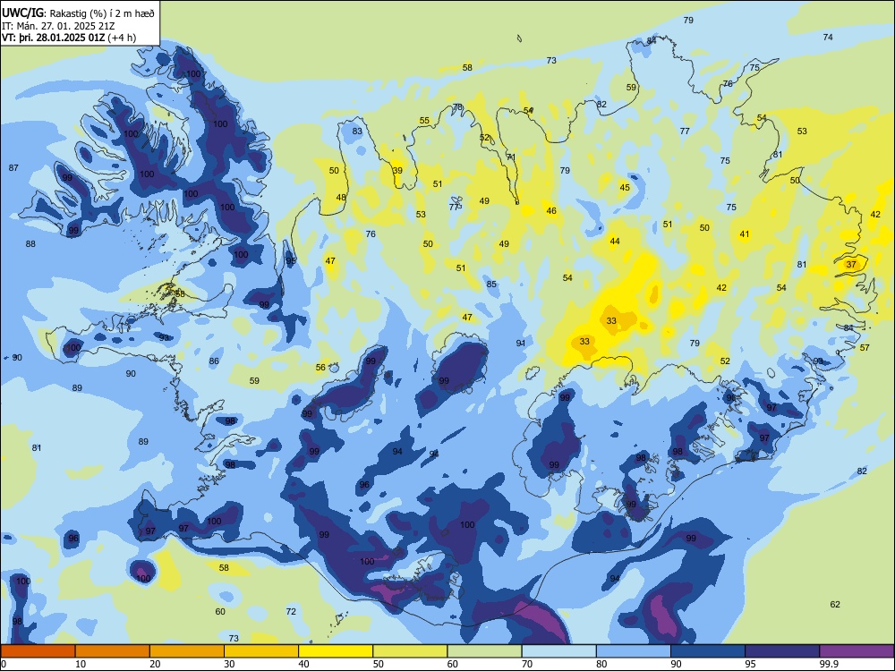The width and height of the screenshot is (895, 671).
Task: Click the humidity value 37 on the east coast
Action: pos(851,264)
